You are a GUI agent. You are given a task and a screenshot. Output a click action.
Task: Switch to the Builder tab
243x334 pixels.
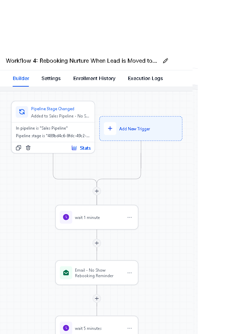(21, 78)
